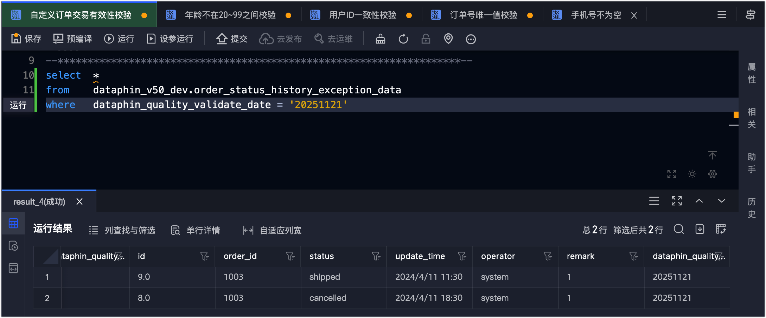This screenshot has height=318, width=766.
Task: Open filter for order_id column
Action: [x=290, y=256]
